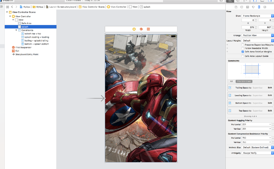
Task: Open the Arrange Position View dropdown
Action: pyautogui.click(x=258, y=36)
